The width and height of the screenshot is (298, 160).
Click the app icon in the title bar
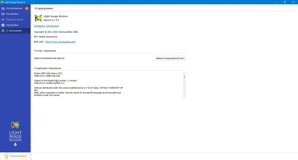[2, 2]
